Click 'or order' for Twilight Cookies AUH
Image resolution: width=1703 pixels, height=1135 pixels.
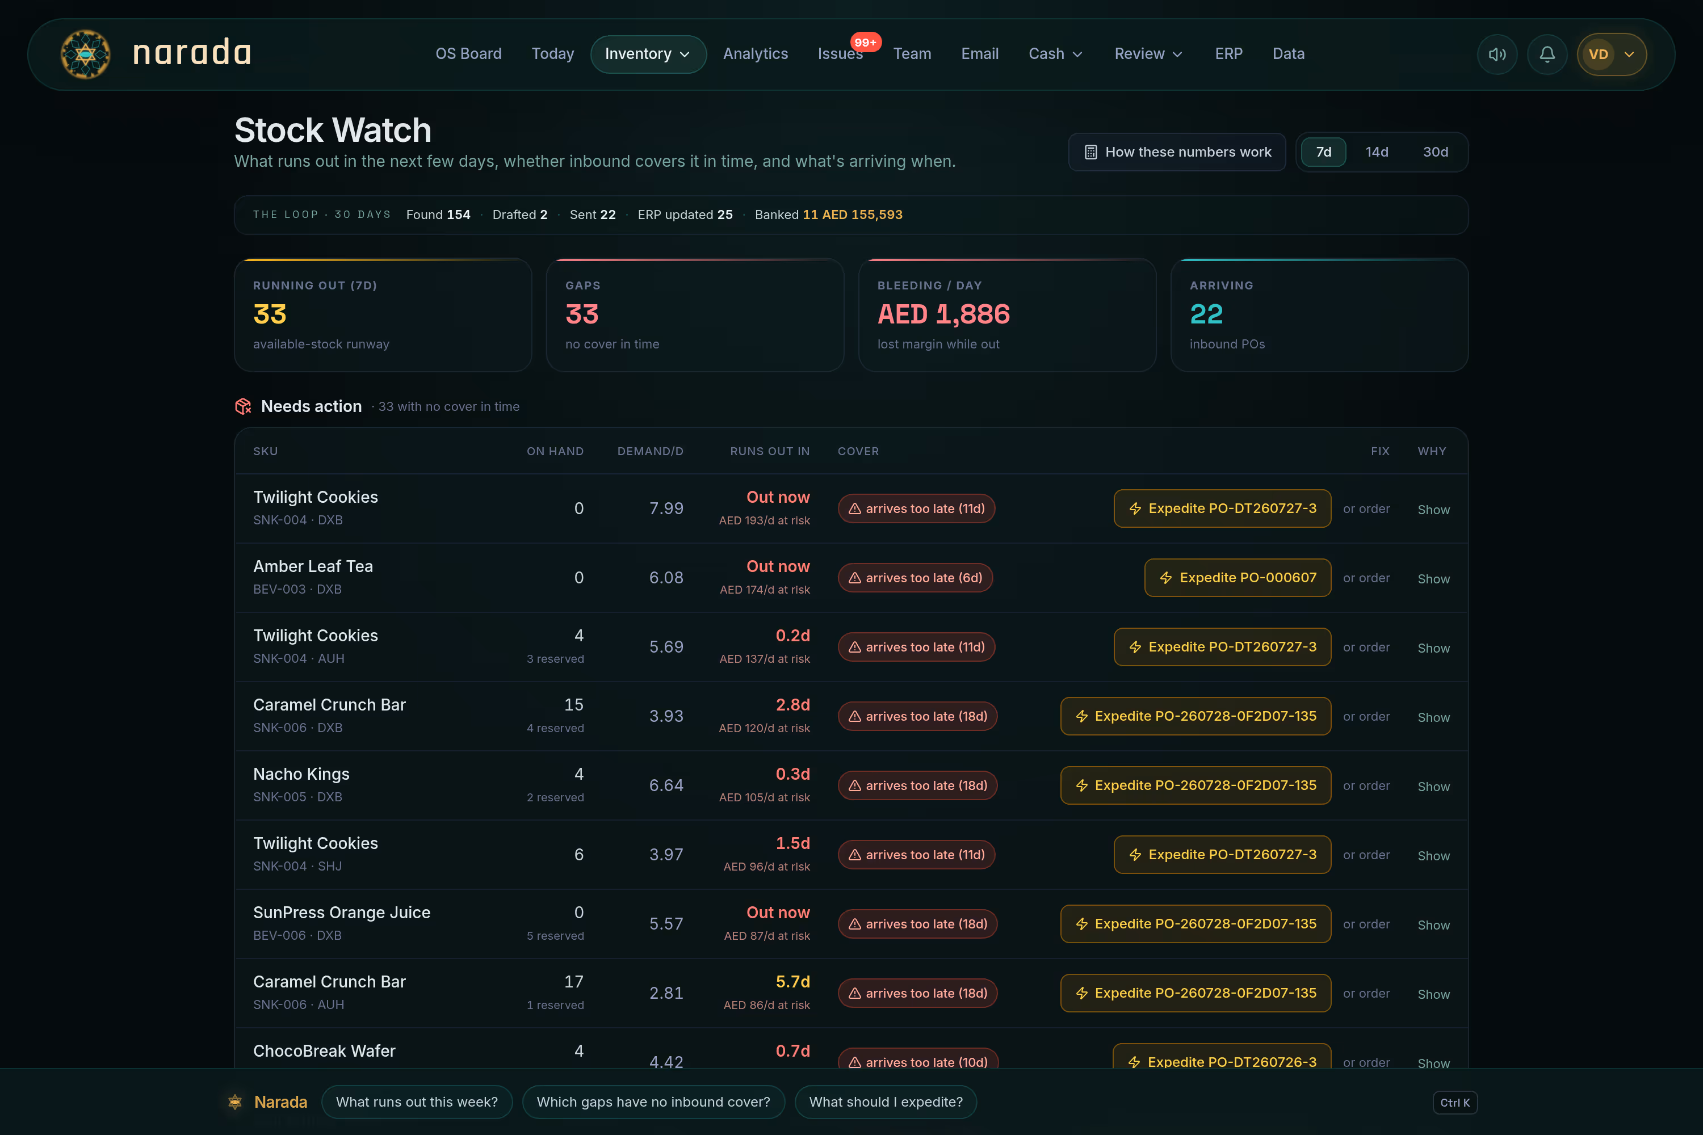[x=1366, y=647]
